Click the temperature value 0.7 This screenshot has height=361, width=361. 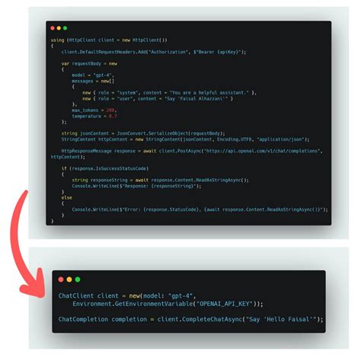point(113,117)
